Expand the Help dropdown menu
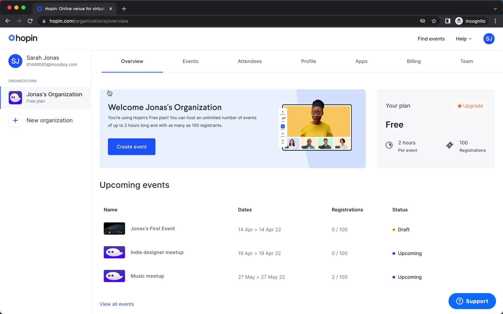 pos(464,39)
